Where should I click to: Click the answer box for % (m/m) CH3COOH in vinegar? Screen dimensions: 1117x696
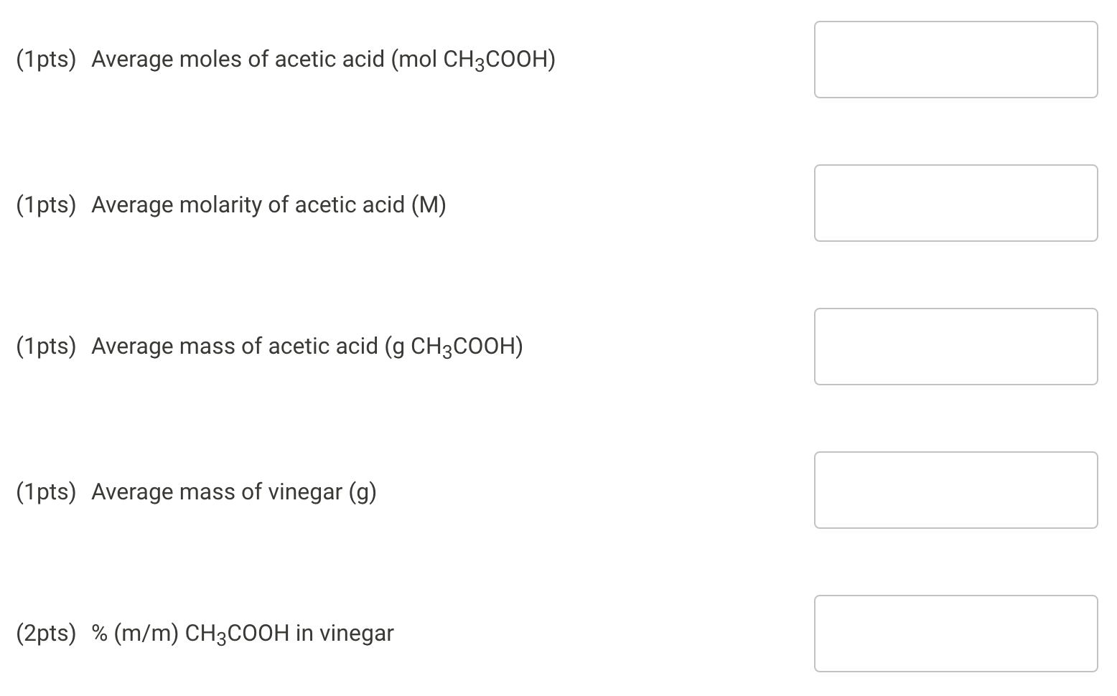955,634
